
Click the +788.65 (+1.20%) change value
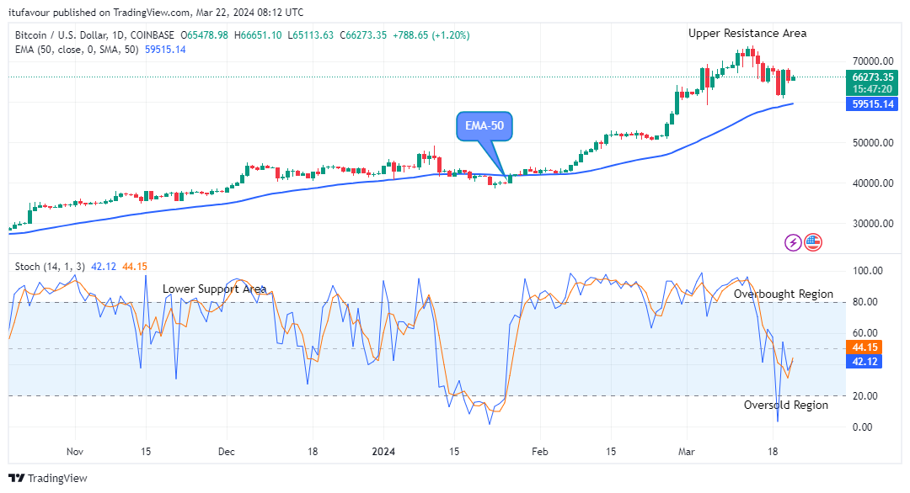431,35
